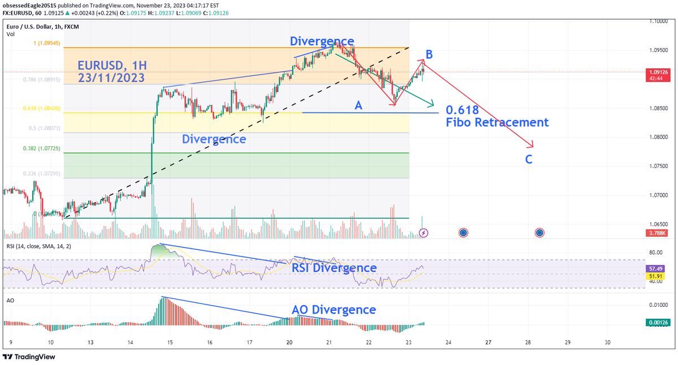
Task: Select the EURUSD, 1H 23/11/2023 text annotation
Action: coord(113,72)
